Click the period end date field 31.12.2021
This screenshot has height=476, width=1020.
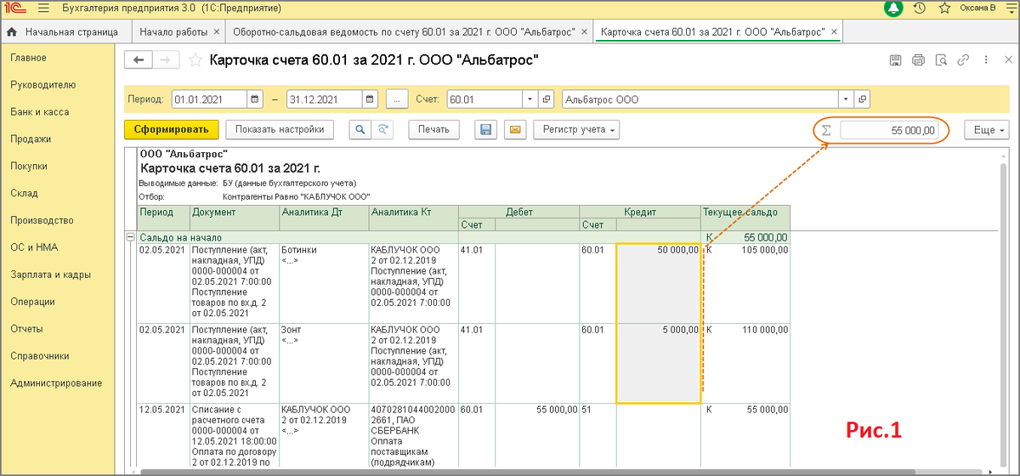[326, 99]
